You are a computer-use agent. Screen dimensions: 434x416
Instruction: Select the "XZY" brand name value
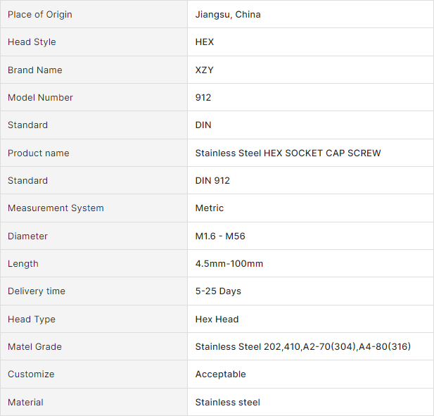coord(205,70)
